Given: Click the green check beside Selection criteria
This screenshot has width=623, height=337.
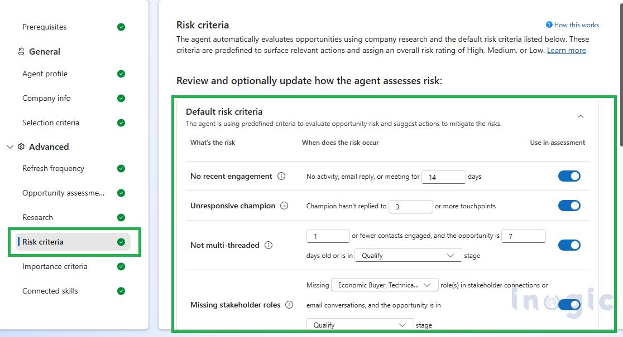Looking at the screenshot, I should pyautogui.click(x=121, y=123).
